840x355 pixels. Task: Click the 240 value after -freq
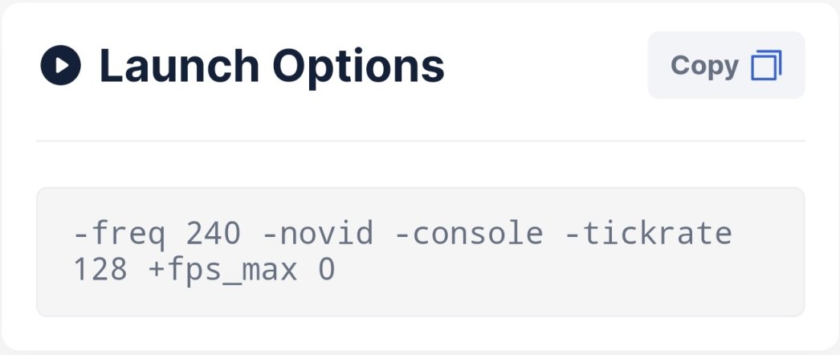[214, 234]
